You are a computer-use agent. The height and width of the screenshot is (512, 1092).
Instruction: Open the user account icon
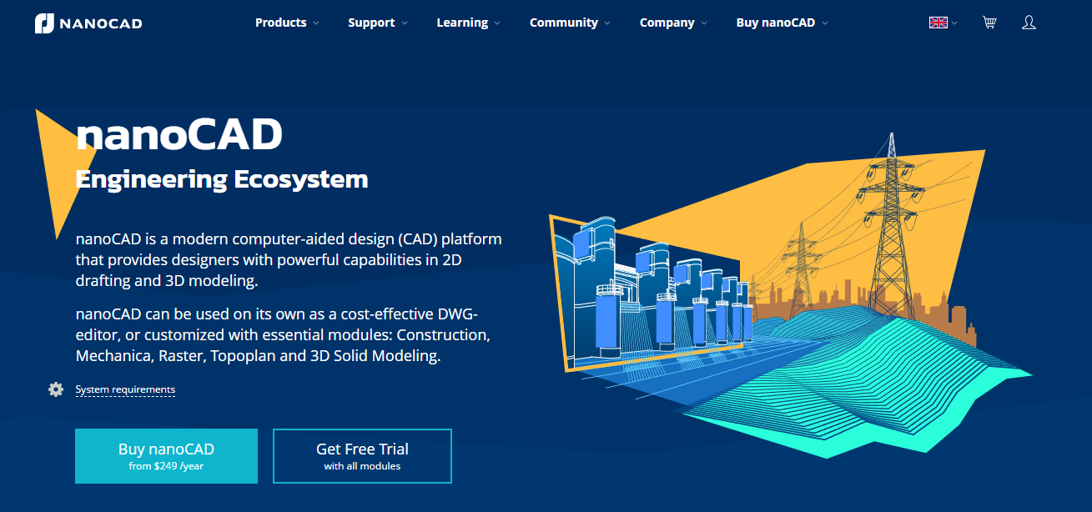pyautogui.click(x=1029, y=23)
